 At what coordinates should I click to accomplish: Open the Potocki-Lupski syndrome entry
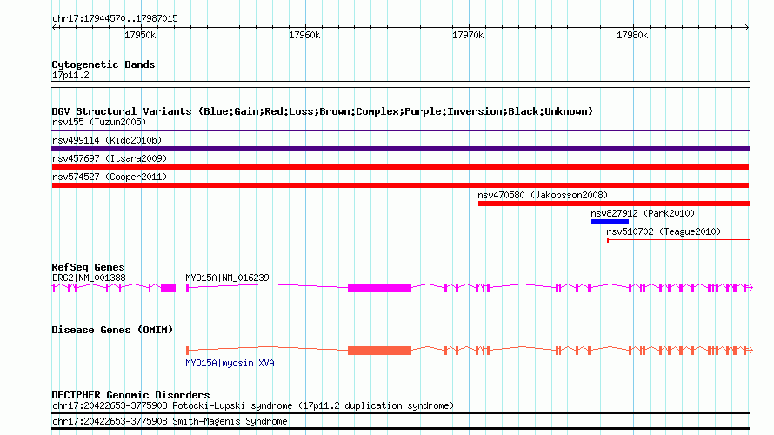[253, 406]
